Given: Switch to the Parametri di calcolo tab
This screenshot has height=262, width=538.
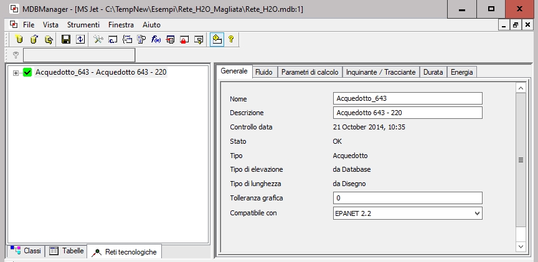Looking at the screenshot, I should [x=309, y=72].
